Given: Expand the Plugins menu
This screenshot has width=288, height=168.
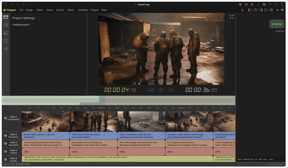Looking at the screenshot, I should point(94,10).
